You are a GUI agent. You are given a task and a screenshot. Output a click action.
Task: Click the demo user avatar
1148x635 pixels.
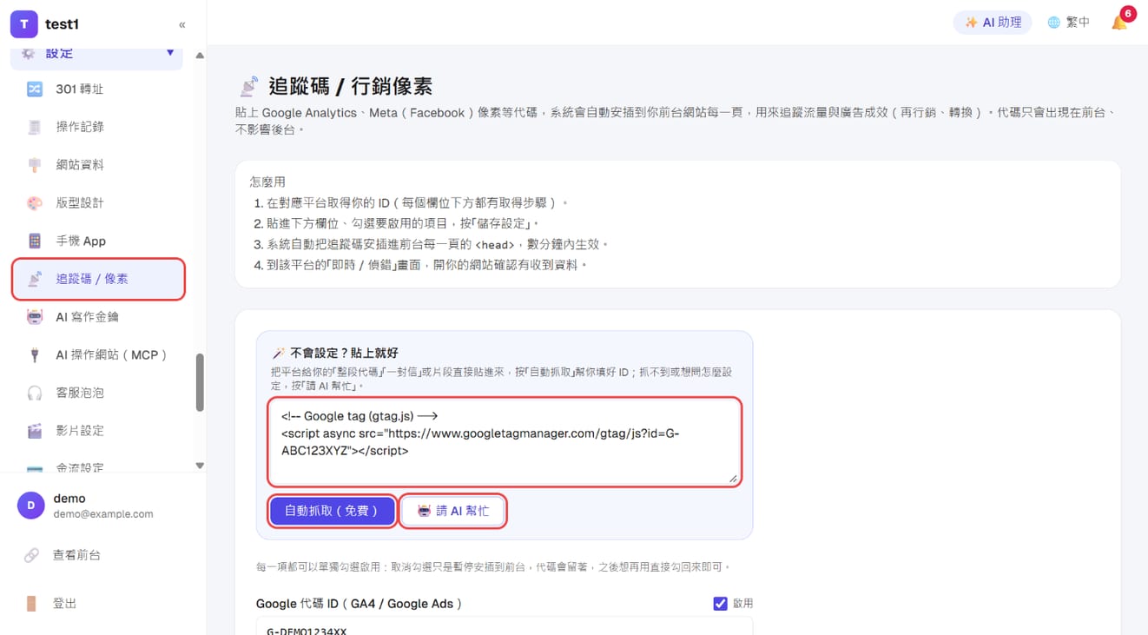[x=31, y=506]
